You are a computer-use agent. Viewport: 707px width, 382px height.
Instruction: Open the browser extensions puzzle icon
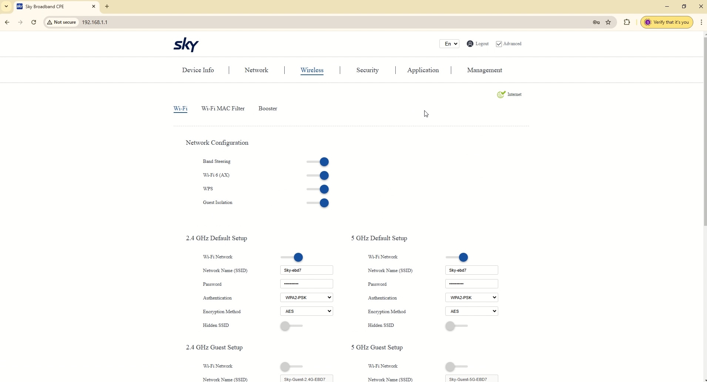[627, 22]
